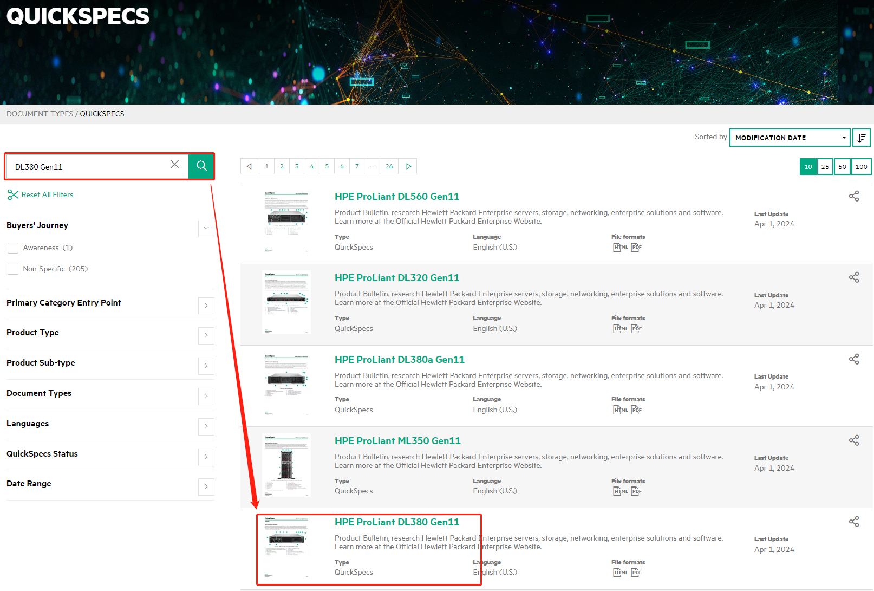Check the Awareness filter checkbox
Image resolution: width=874 pixels, height=591 pixels.
coord(13,248)
